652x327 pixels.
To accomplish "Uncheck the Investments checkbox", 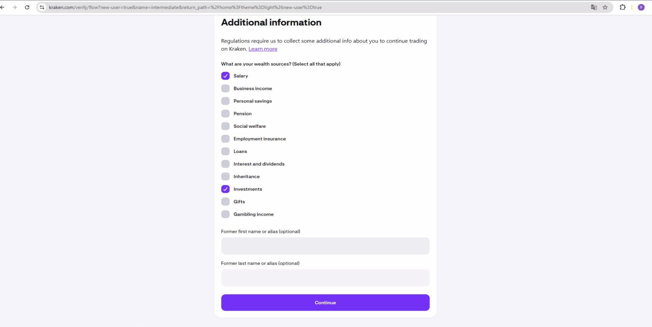I will click(225, 189).
